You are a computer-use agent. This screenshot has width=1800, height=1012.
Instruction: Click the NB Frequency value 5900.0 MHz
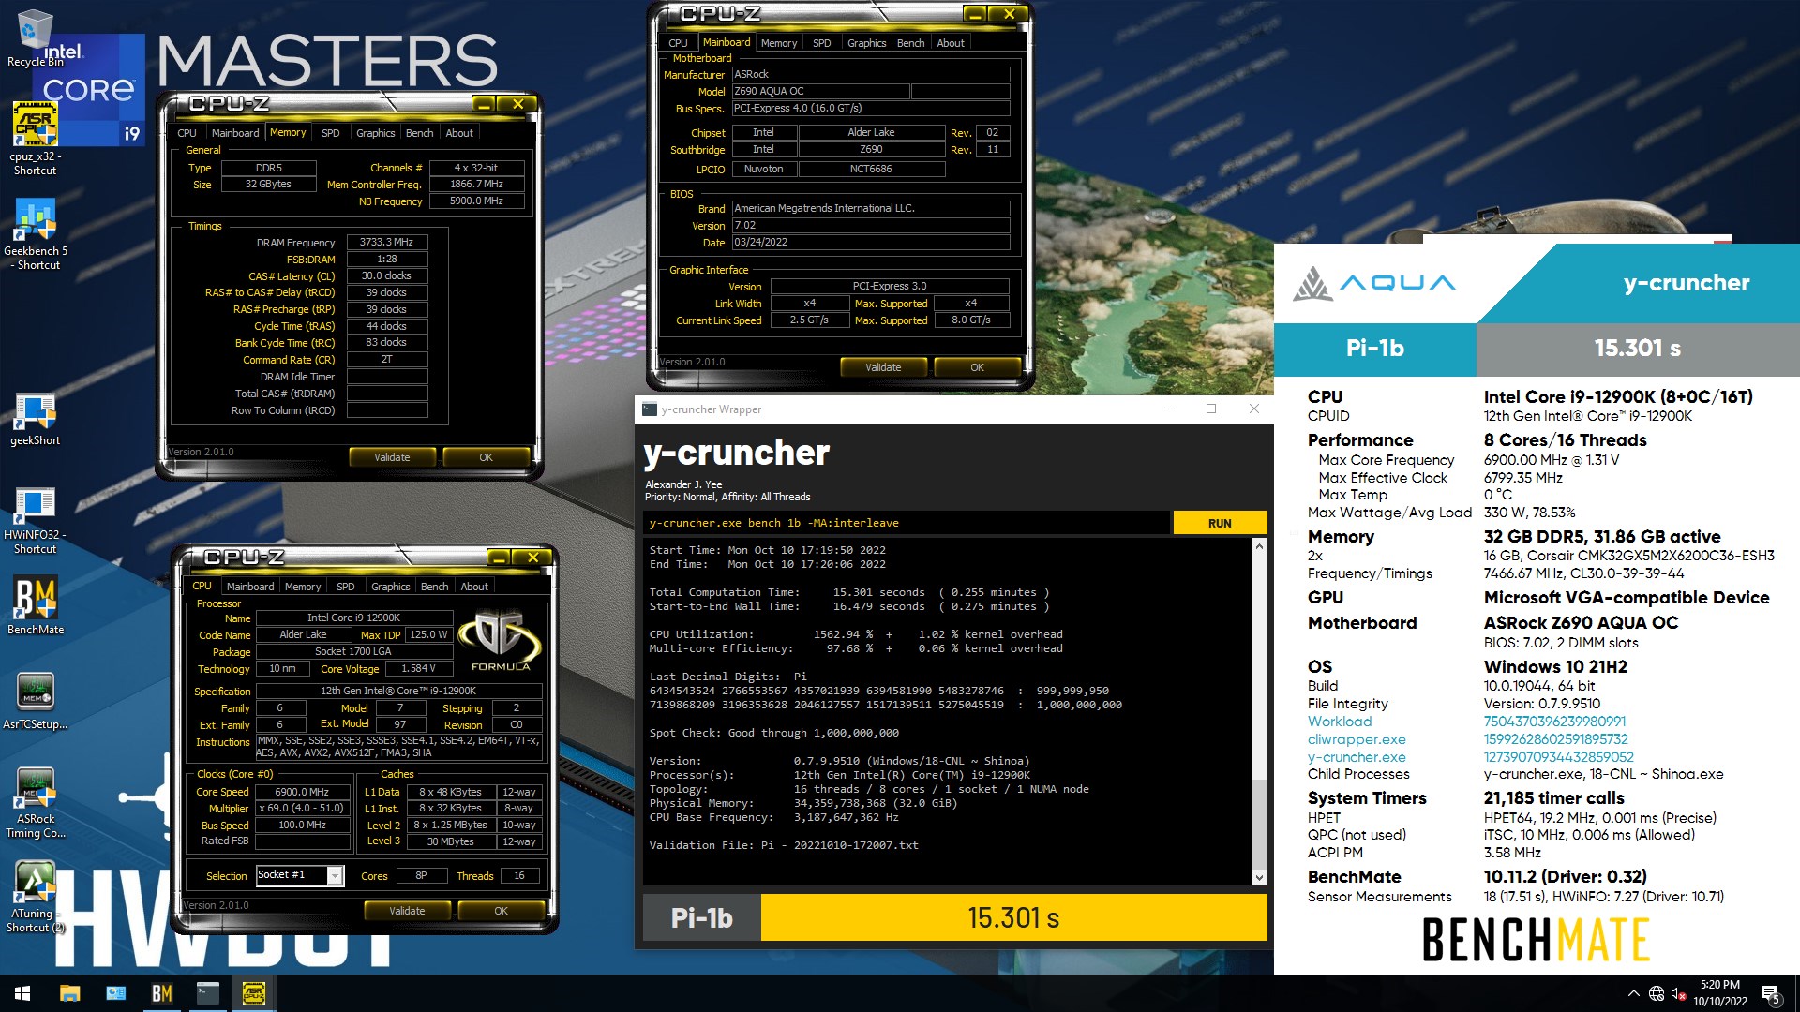[476, 201]
